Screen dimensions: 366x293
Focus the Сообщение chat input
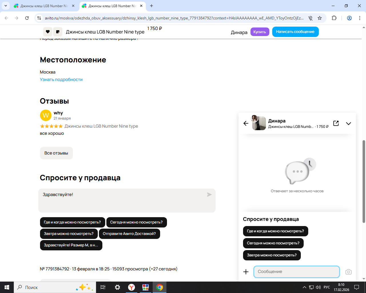coord(297,272)
